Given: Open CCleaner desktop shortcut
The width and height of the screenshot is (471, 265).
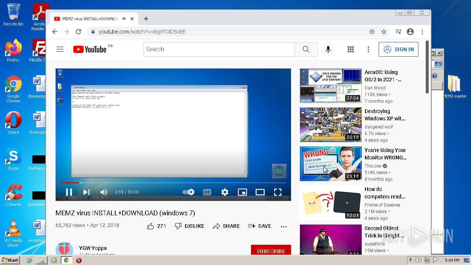Looking at the screenshot, I should [x=13, y=195].
